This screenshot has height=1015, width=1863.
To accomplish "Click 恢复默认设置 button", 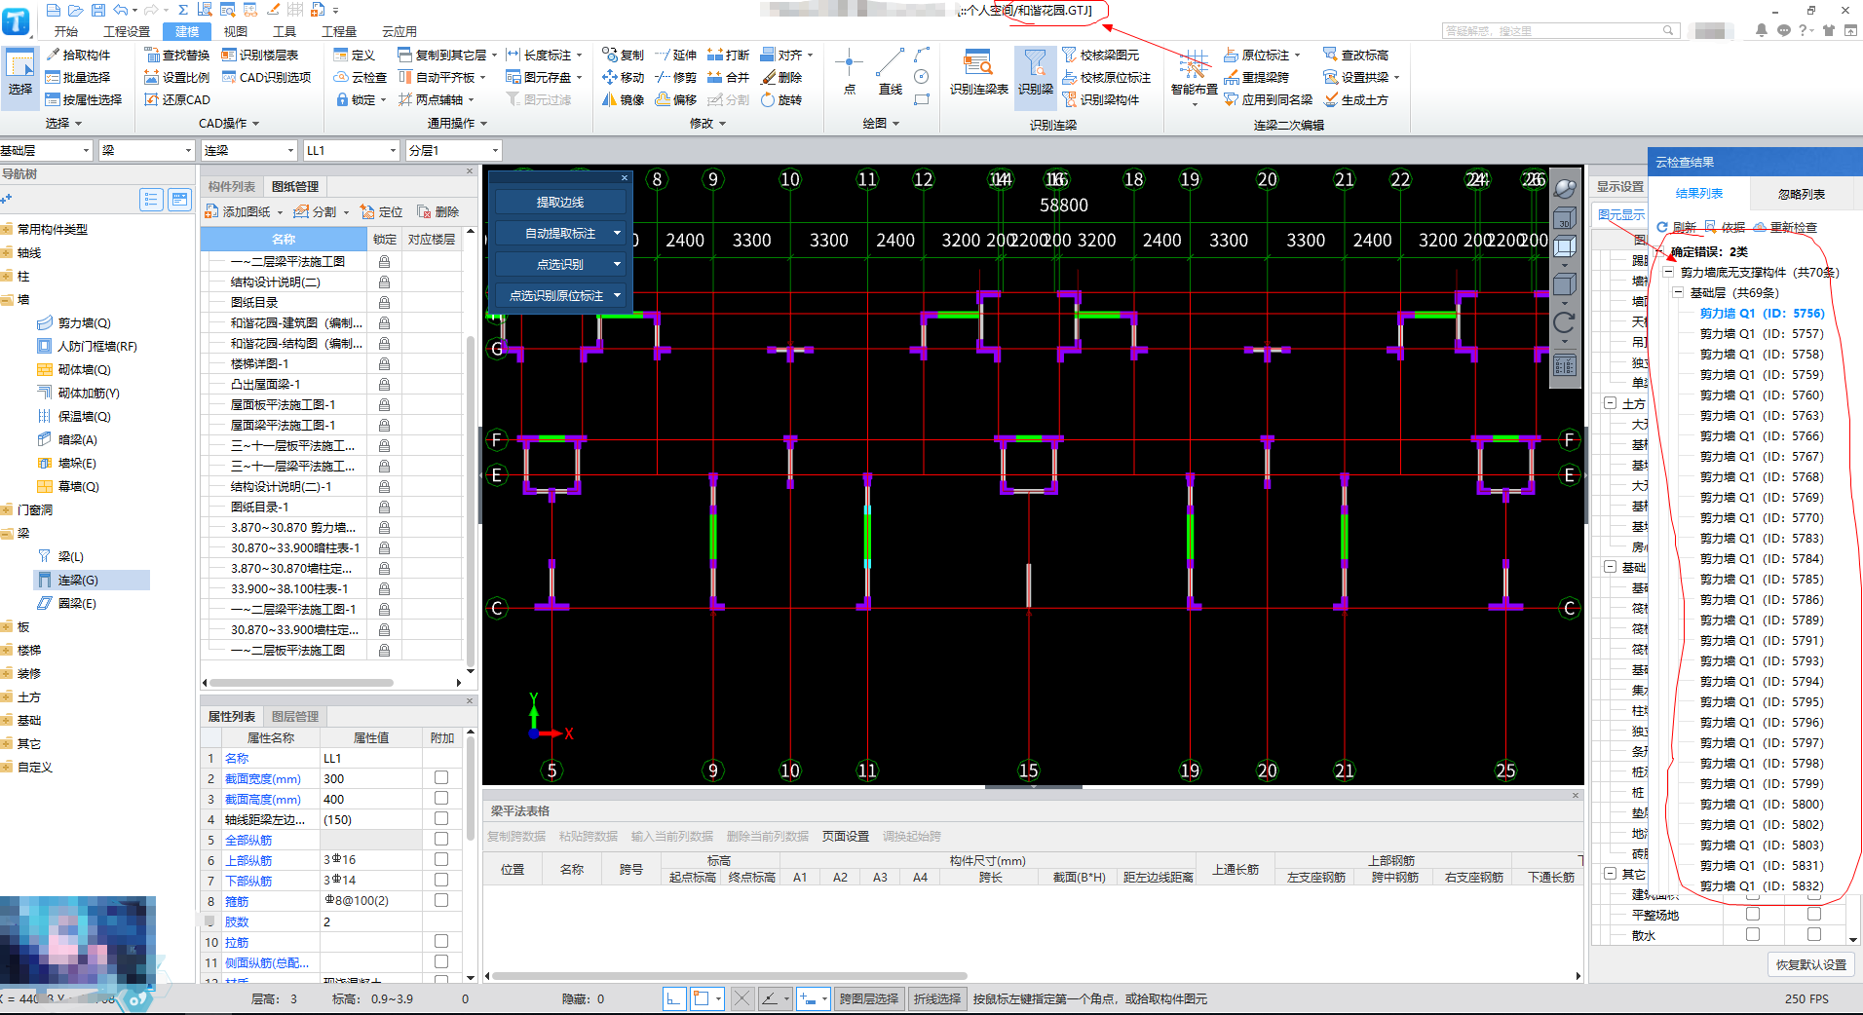I will pyautogui.click(x=1811, y=964).
